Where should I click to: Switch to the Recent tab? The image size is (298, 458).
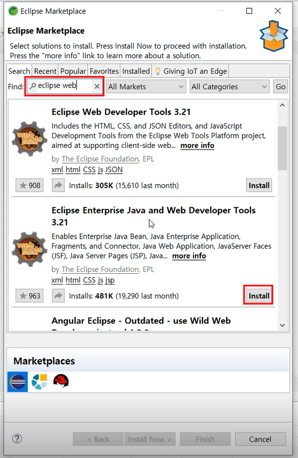(45, 71)
